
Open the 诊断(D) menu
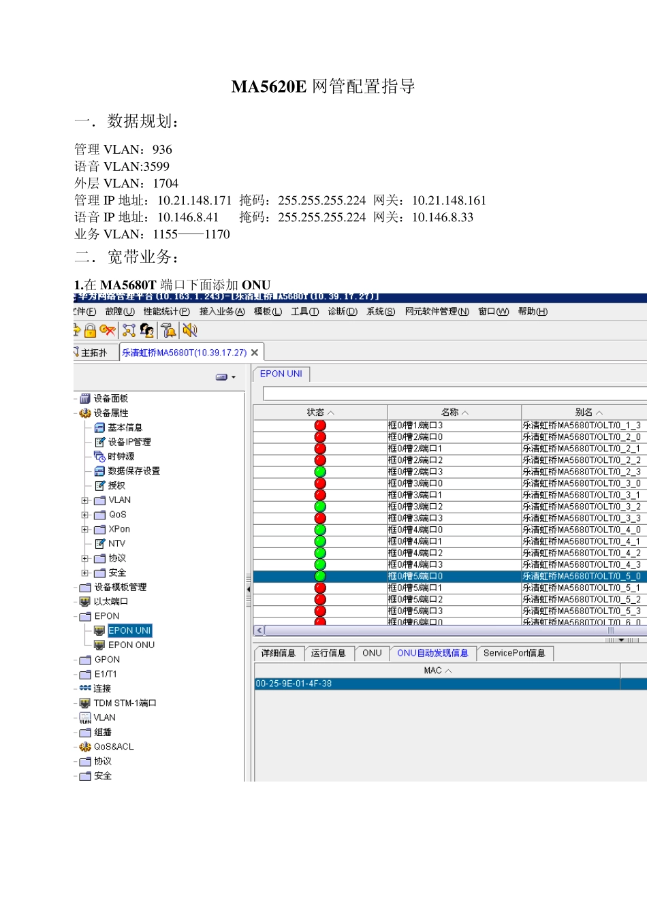(x=343, y=312)
